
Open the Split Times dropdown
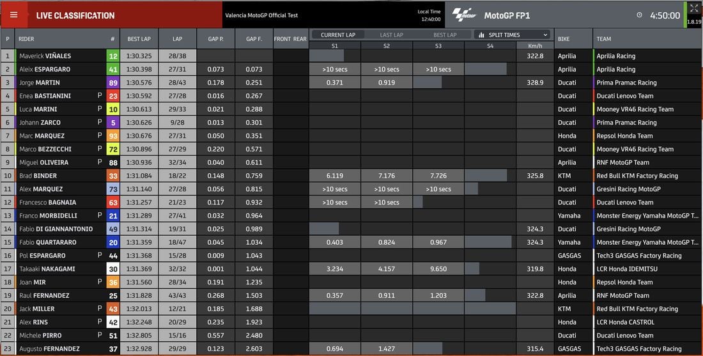click(513, 35)
